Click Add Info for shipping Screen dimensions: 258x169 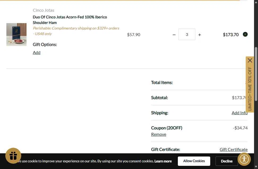(239, 113)
